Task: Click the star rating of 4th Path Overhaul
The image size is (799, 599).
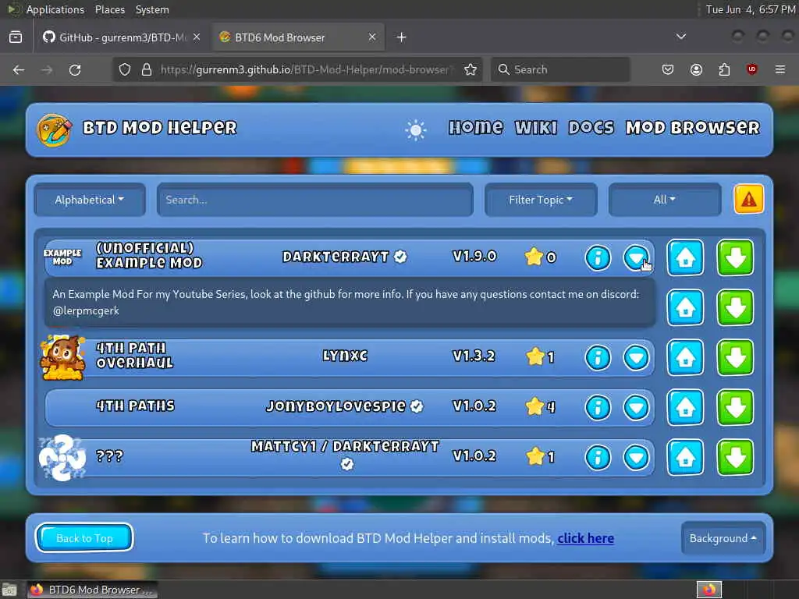Action: click(x=540, y=356)
